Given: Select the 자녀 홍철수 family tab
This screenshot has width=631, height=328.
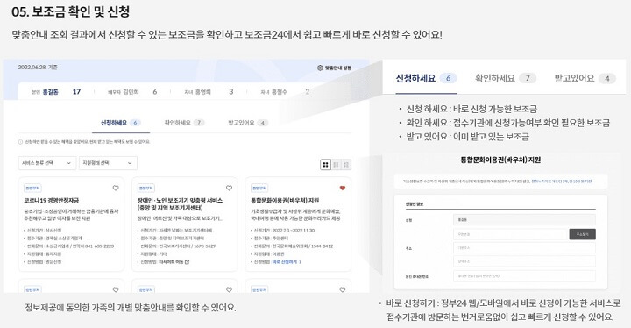Looking at the screenshot, I should (285, 92).
